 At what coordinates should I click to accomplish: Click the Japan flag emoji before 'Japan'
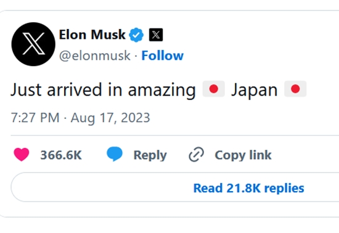click(214, 89)
